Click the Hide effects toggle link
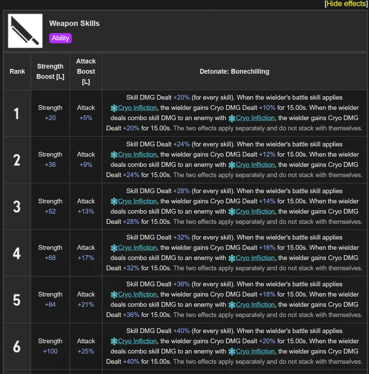 coord(346,4)
